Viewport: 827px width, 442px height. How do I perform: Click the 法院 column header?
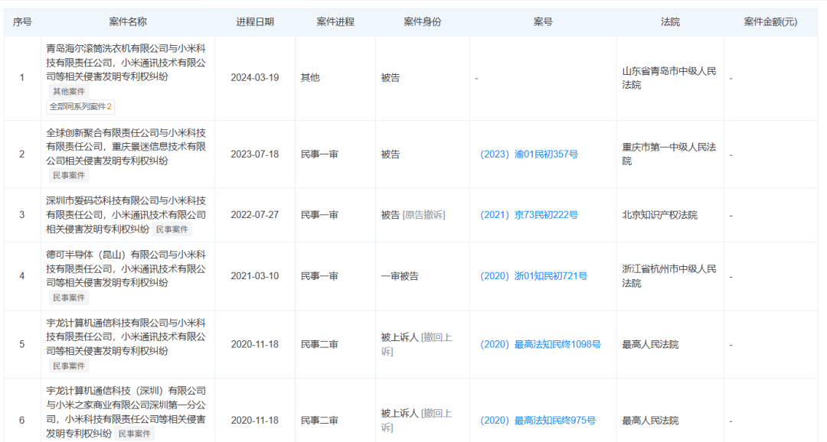(670, 22)
